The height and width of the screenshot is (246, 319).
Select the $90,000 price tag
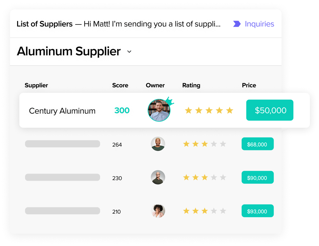258,177
